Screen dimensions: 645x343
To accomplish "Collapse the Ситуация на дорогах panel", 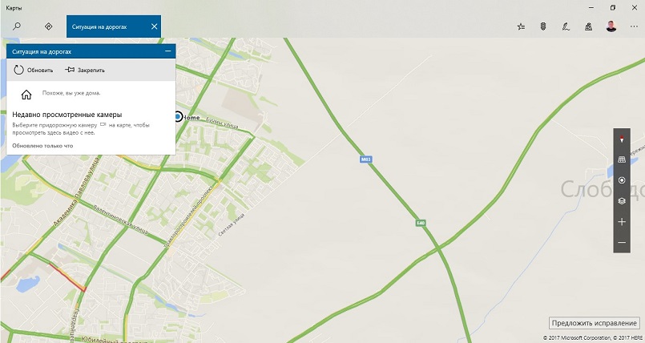I will [x=167, y=51].
